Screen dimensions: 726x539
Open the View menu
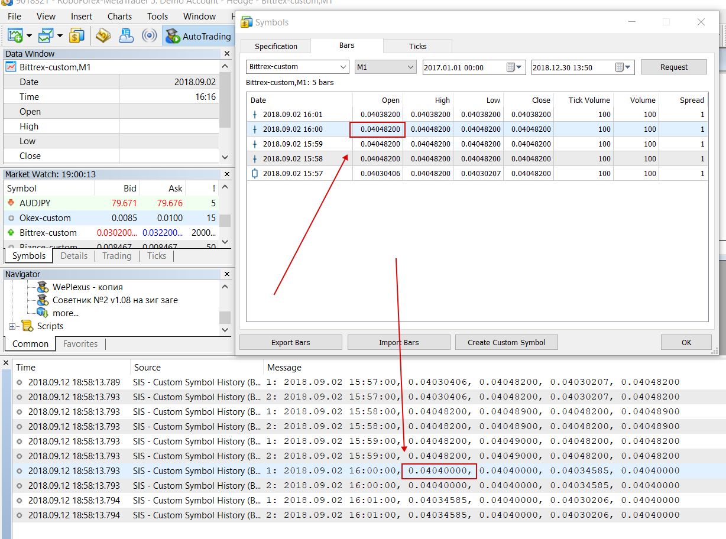pos(46,17)
